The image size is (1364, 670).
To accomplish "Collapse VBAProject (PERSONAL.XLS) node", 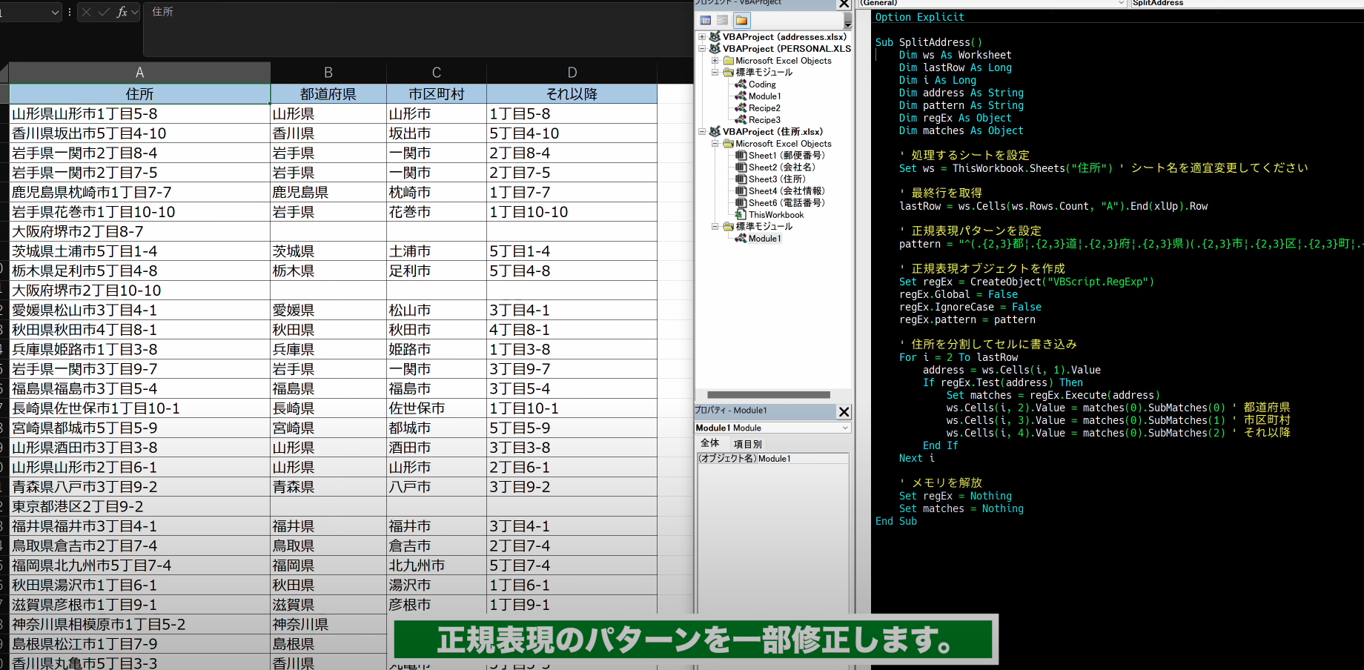I will click(x=702, y=48).
